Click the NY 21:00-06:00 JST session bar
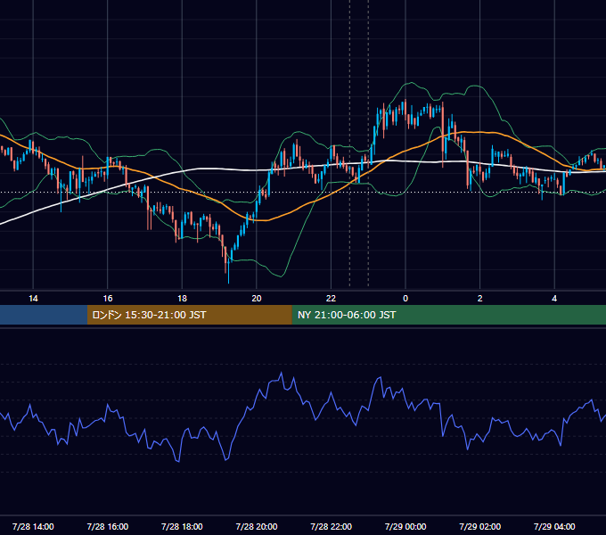606x535 pixels. [x=448, y=315]
